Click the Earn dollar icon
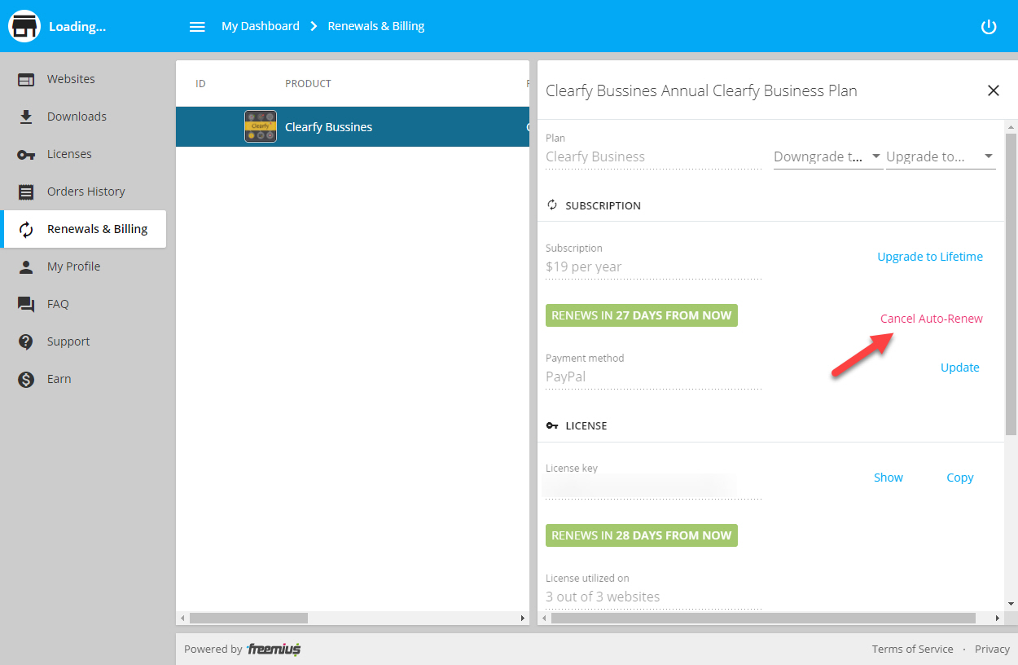This screenshot has width=1018, height=665. [26, 379]
